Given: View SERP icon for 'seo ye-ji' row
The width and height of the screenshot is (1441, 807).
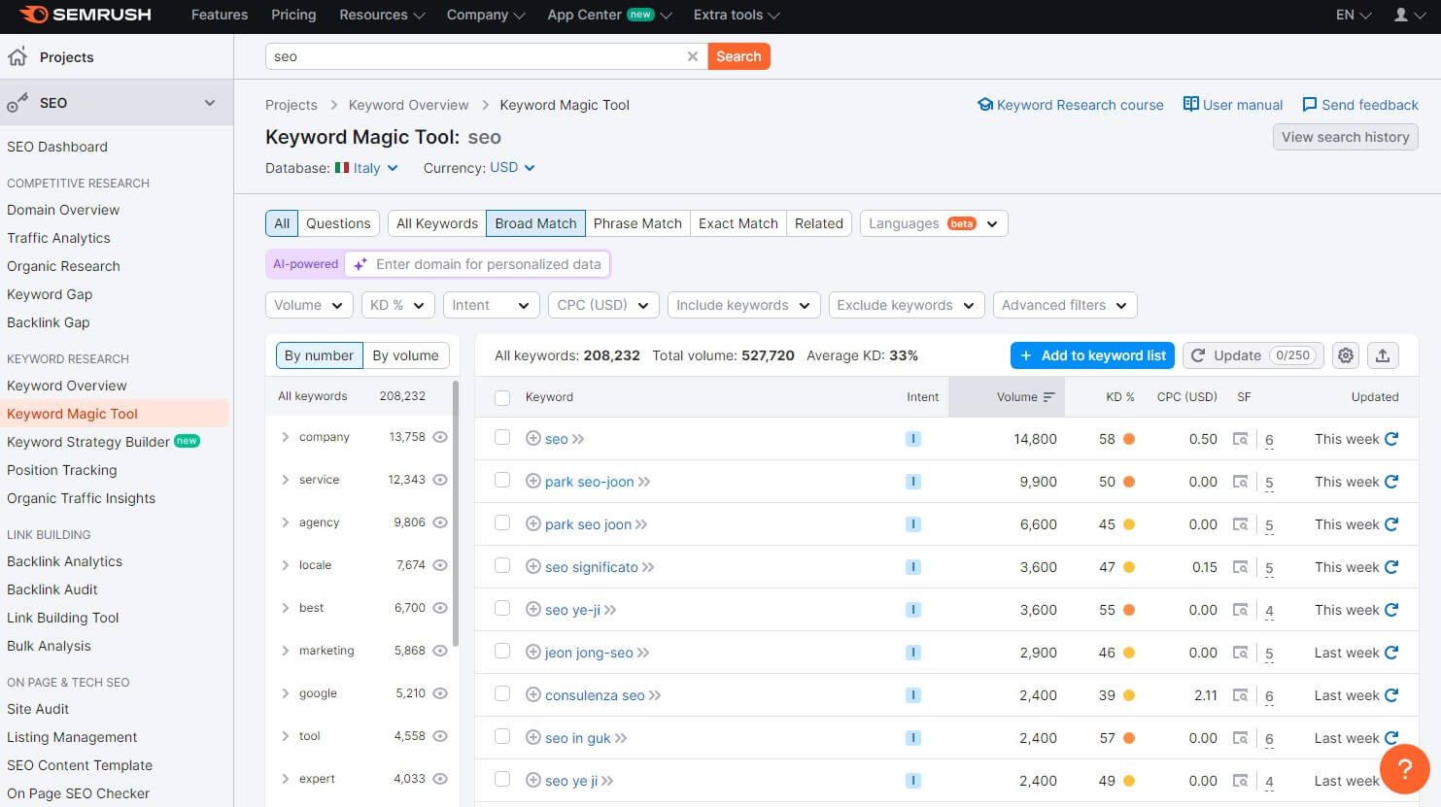Looking at the screenshot, I should click(1240, 610).
